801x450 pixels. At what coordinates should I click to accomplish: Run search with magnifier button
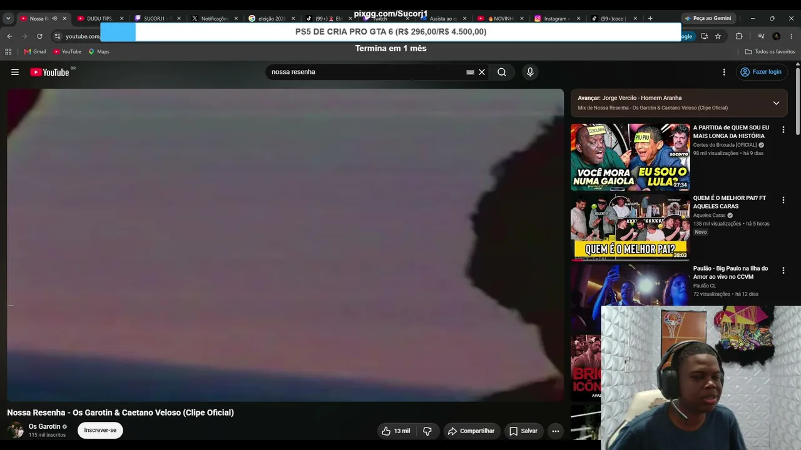click(x=502, y=72)
